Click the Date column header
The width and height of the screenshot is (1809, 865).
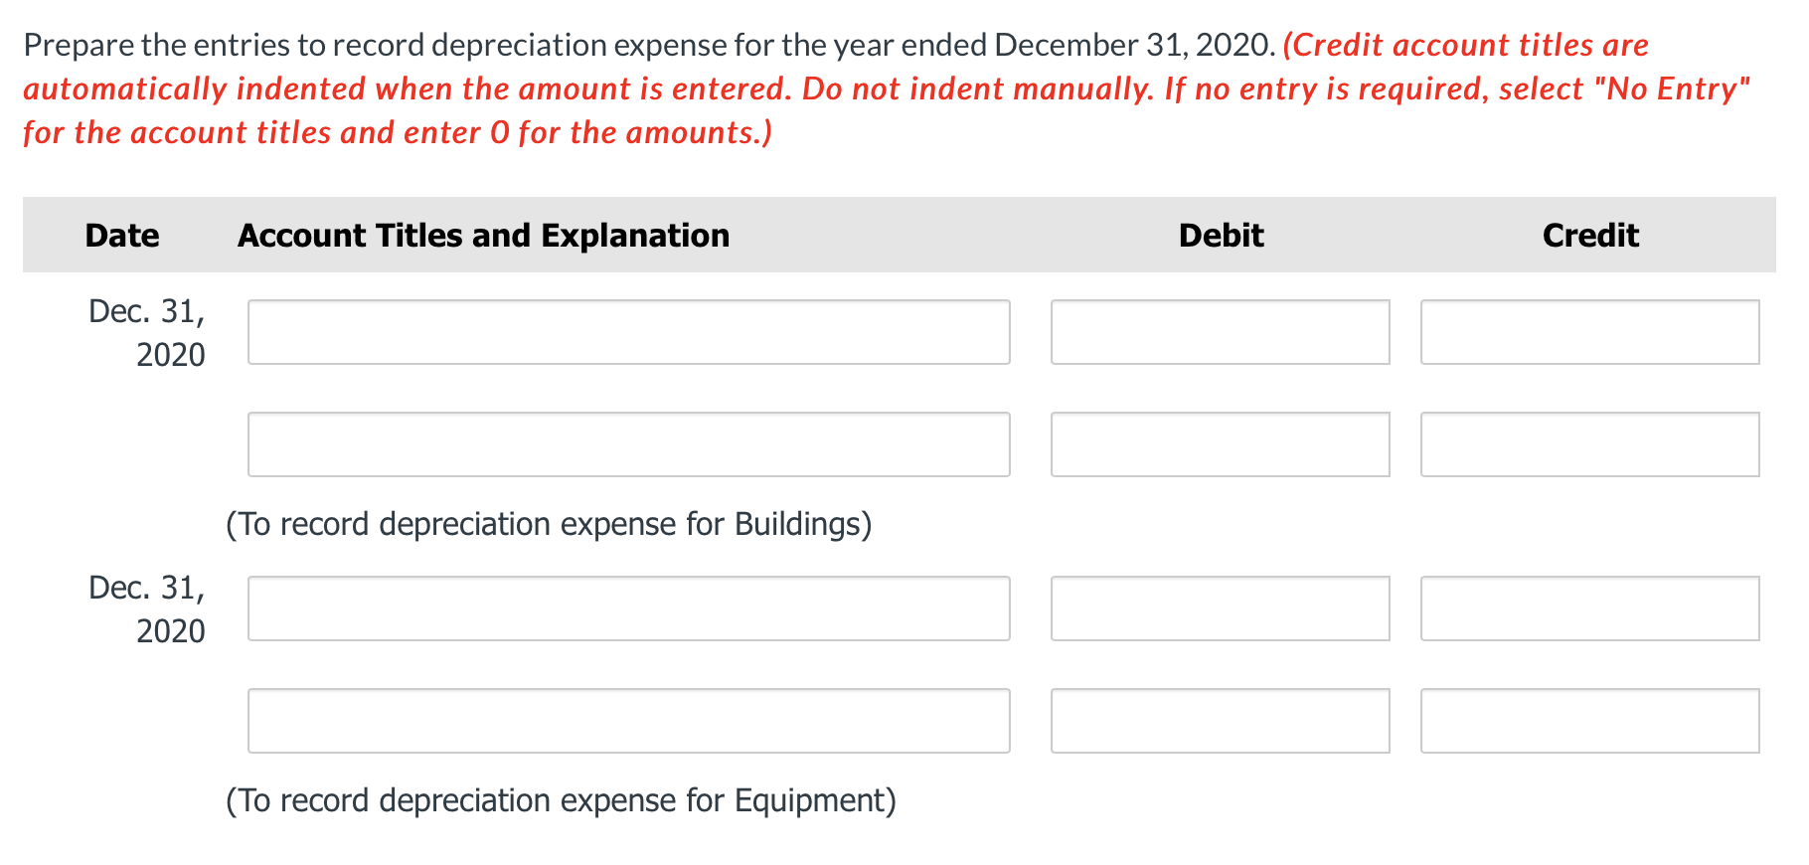tap(121, 235)
